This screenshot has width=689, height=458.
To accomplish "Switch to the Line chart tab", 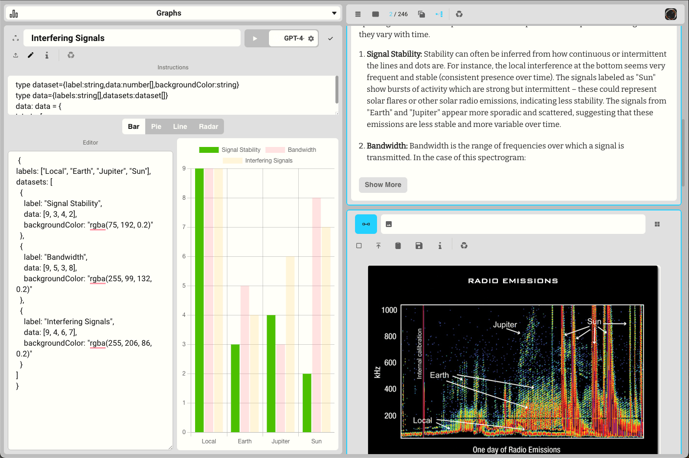I will 180,126.
